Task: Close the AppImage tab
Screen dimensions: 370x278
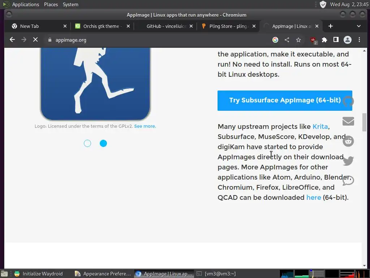Action: [317, 26]
